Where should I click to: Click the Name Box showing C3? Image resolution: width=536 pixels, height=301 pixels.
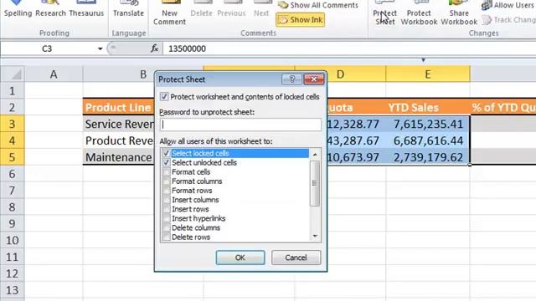[x=48, y=48]
